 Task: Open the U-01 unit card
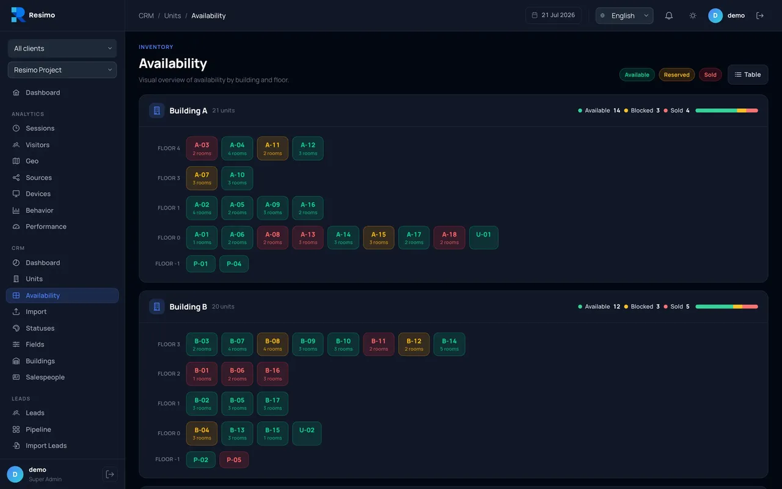point(484,238)
